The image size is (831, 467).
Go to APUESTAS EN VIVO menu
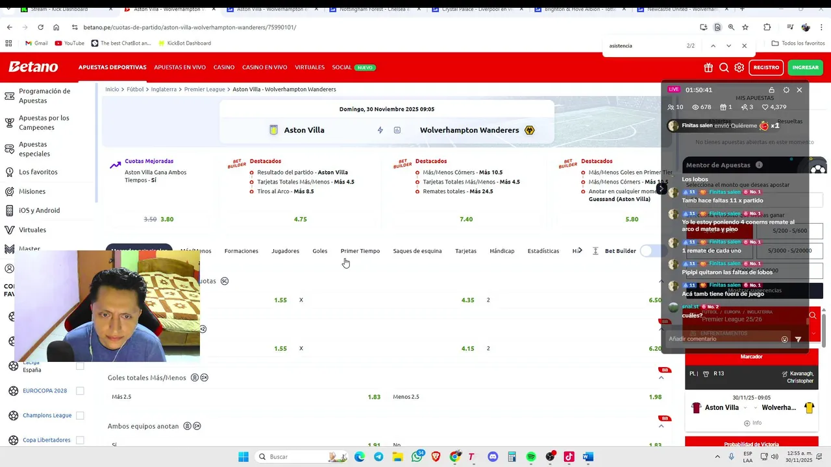[x=180, y=67]
